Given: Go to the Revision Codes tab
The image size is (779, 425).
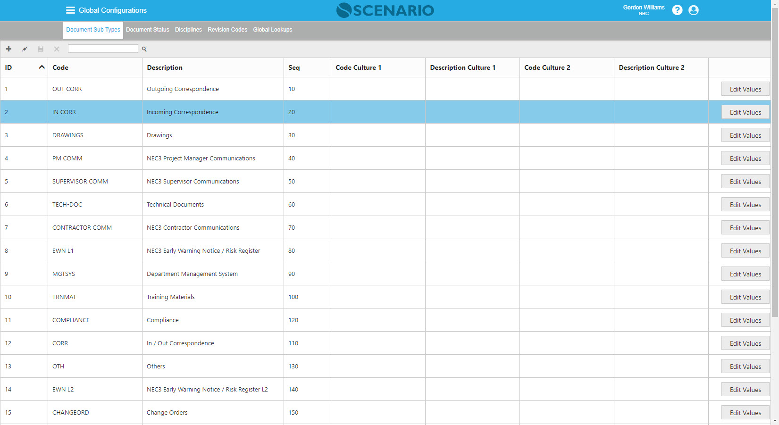Looking at the screenshot, I should pyautogui.click(x=227, y=30).
